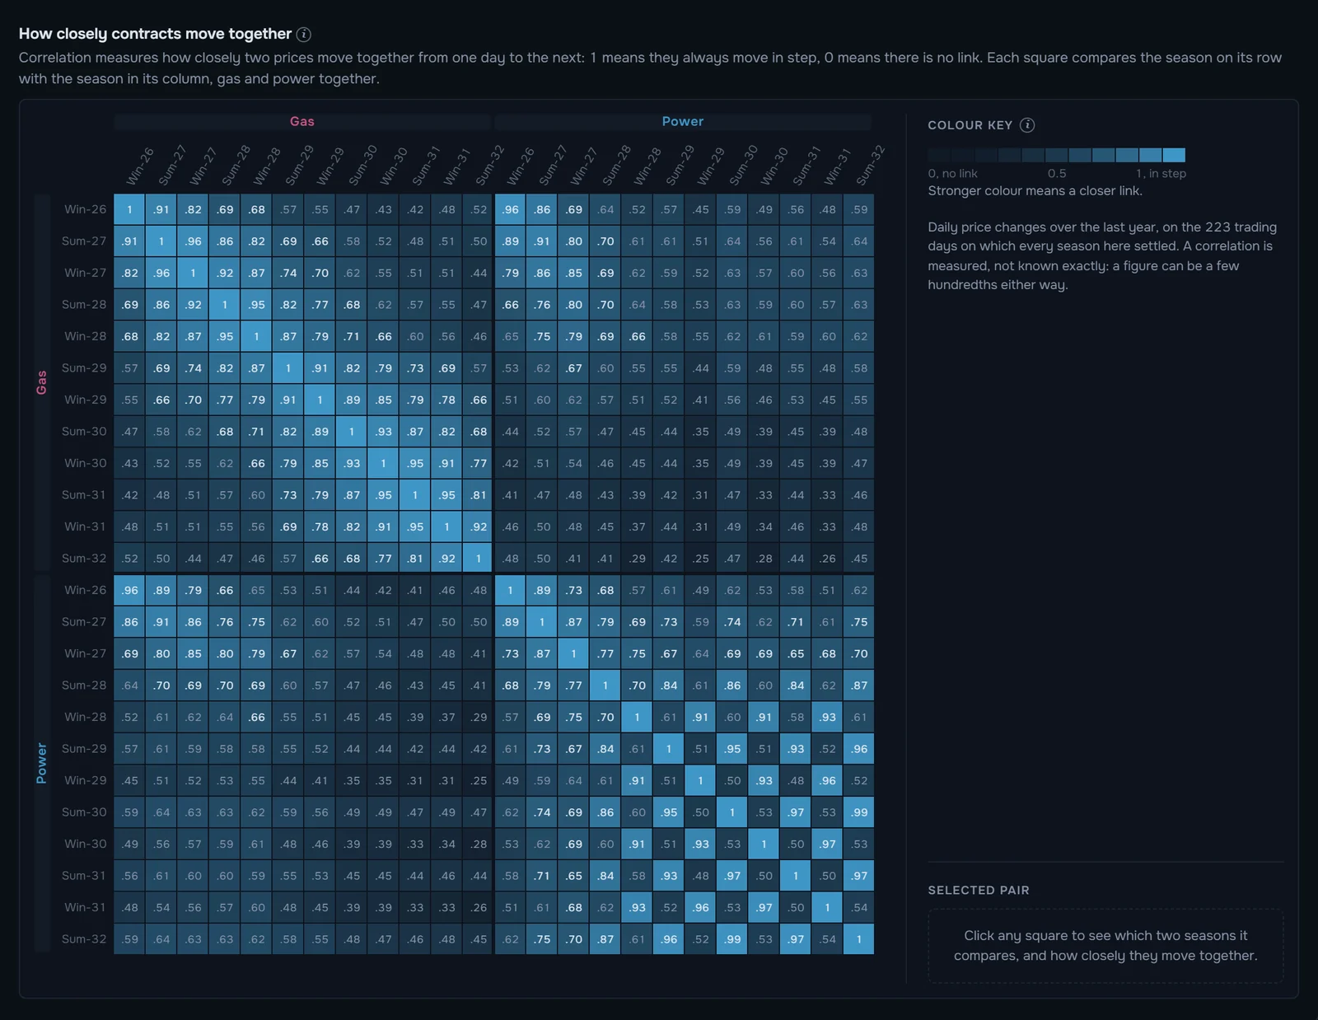Open info icon beside 'How closely contracts move together'
1318x1020 pixels.
click(x=304, y=34)
